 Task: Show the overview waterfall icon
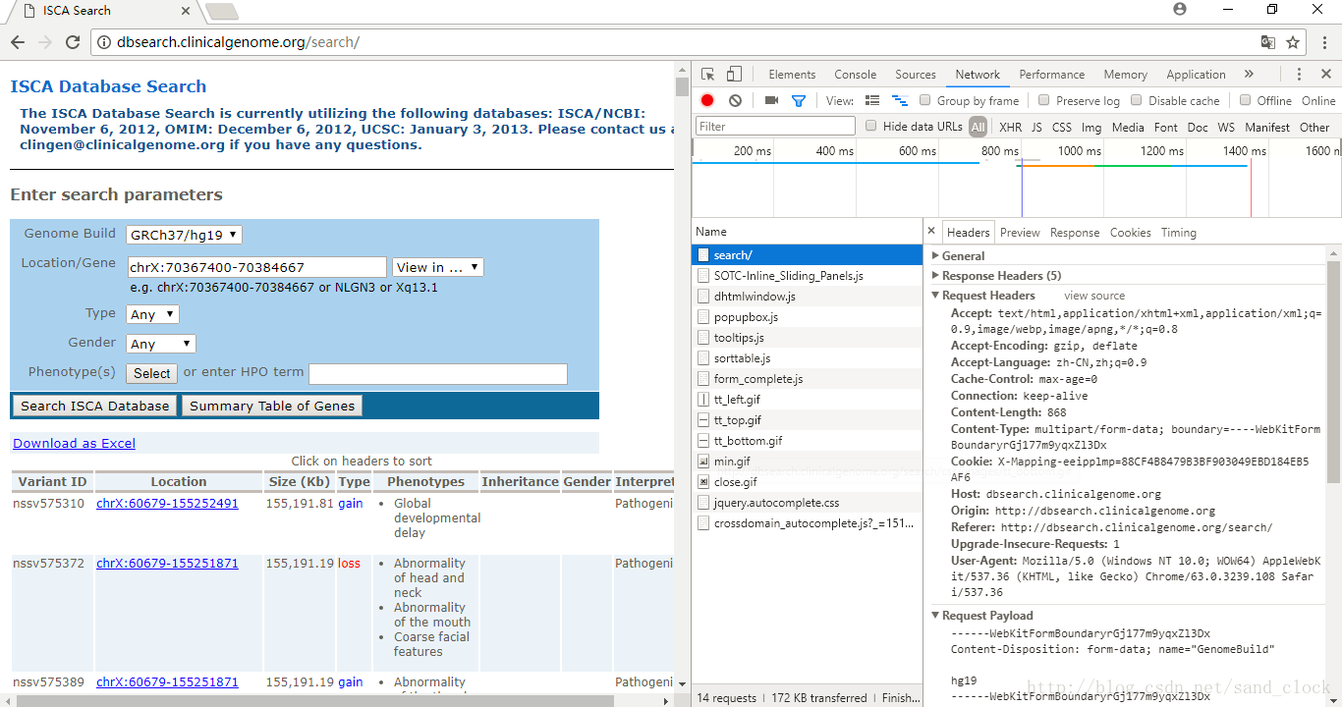[x=899, y=100]
